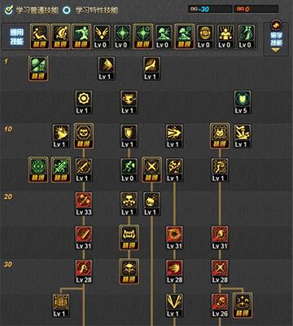The height and width of the screenshot is (326, 293).
Task: Click the green shield Lv 5 skill
Action: pyautogui.click(x=243, y=103)
